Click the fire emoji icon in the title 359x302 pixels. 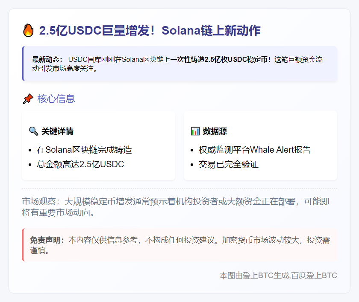tap(28, 30)
